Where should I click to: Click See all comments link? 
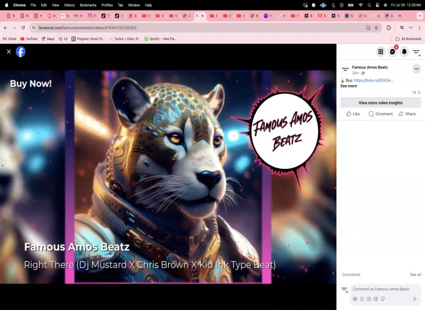coord(415,275)
